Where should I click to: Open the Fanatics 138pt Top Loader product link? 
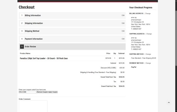click(44, 58)
